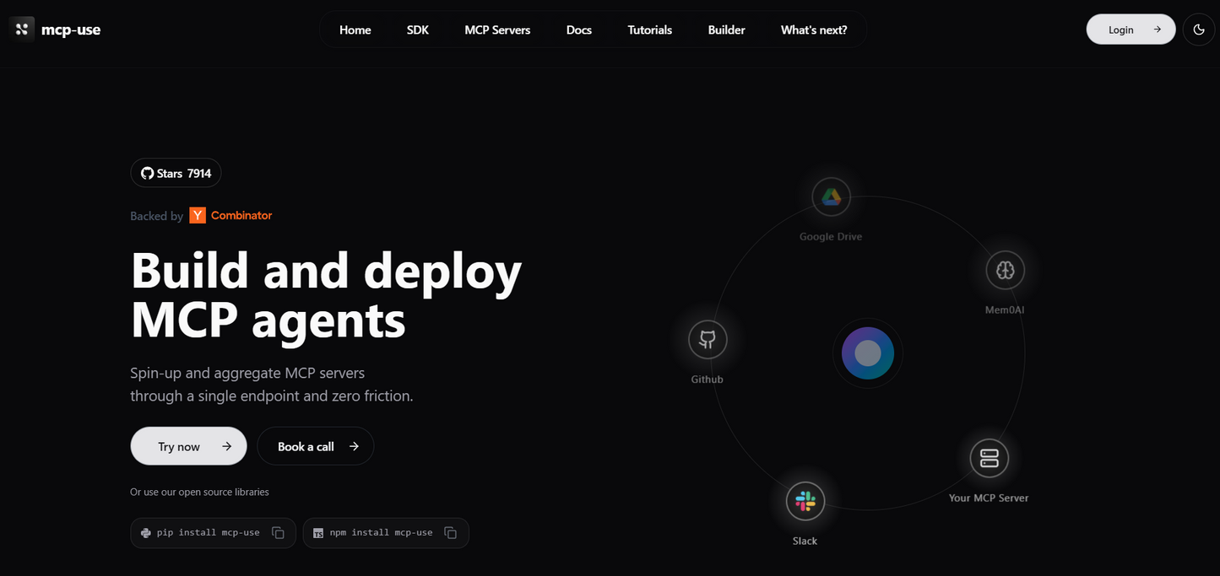Viewport: 1220px width, 576px height.
Task: Open the Builder nav link
Action: tap(726, 30)
